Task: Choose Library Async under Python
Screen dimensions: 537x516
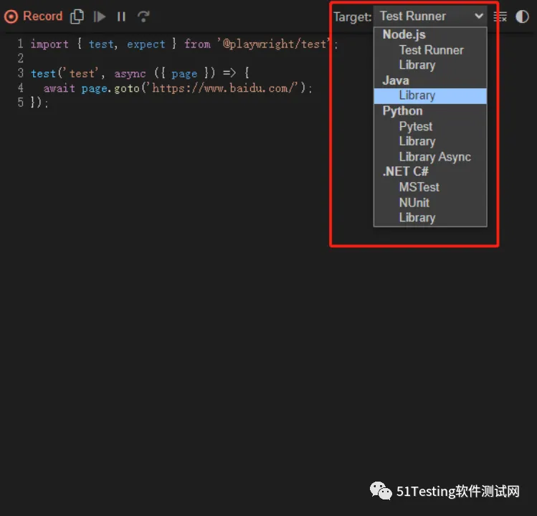Action: (434, 157)
